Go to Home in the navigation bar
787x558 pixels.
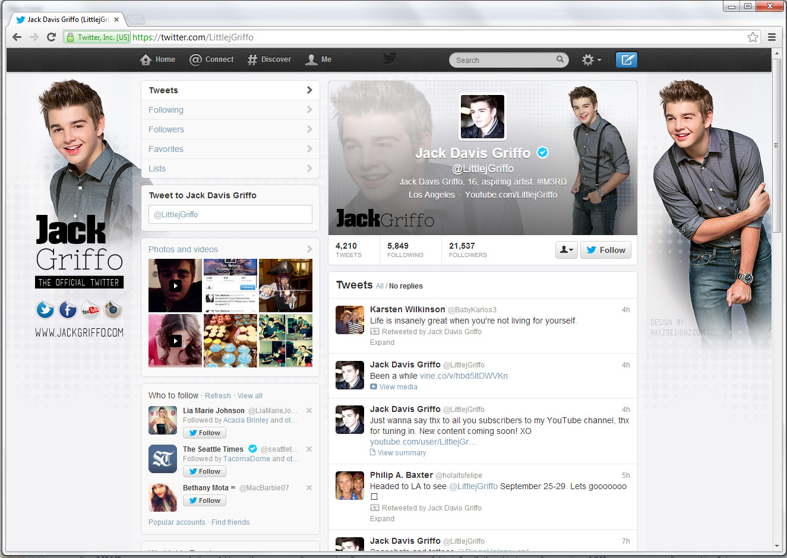click(157, 59)
